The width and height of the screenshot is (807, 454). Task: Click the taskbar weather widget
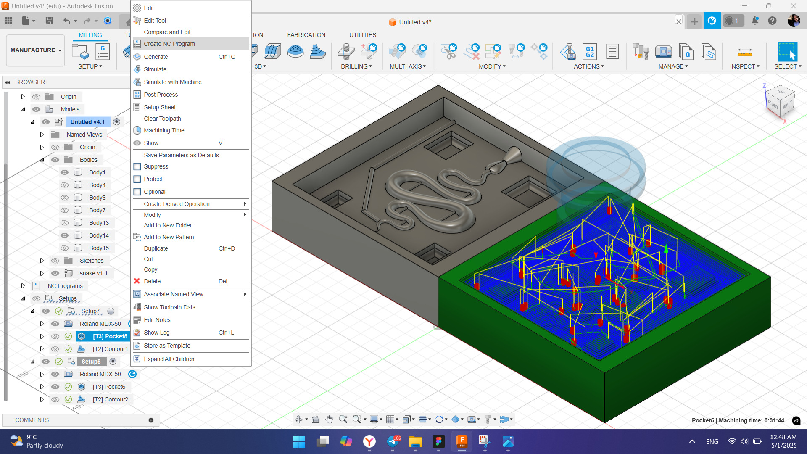click(x=37, y=441)
